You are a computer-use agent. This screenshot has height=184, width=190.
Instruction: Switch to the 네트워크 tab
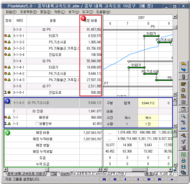[84, 174]
